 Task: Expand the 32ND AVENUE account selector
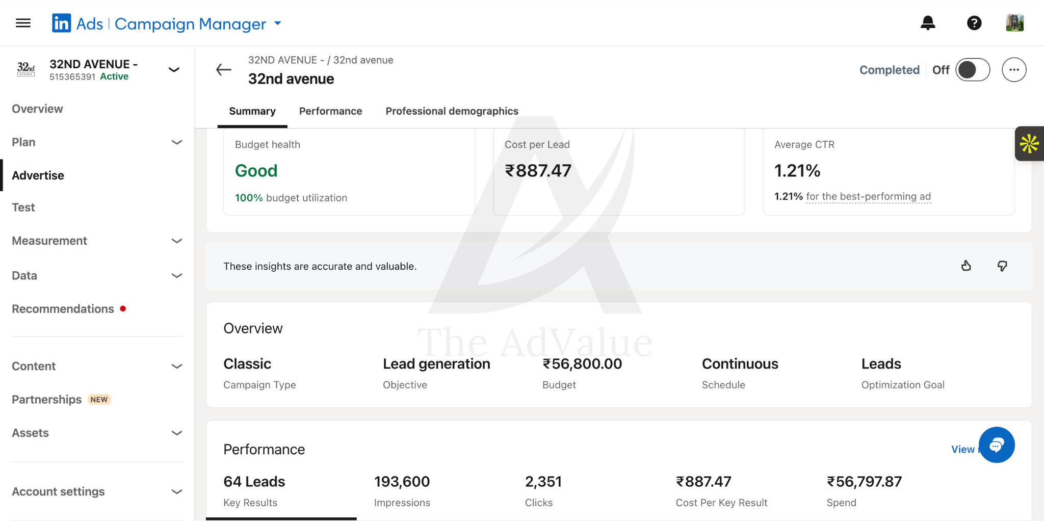coord(174,70)
